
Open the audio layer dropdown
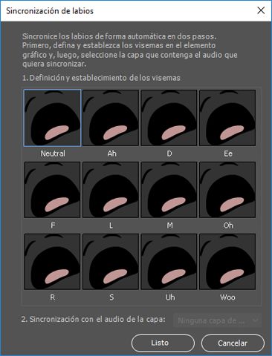[x=217, y=320]
